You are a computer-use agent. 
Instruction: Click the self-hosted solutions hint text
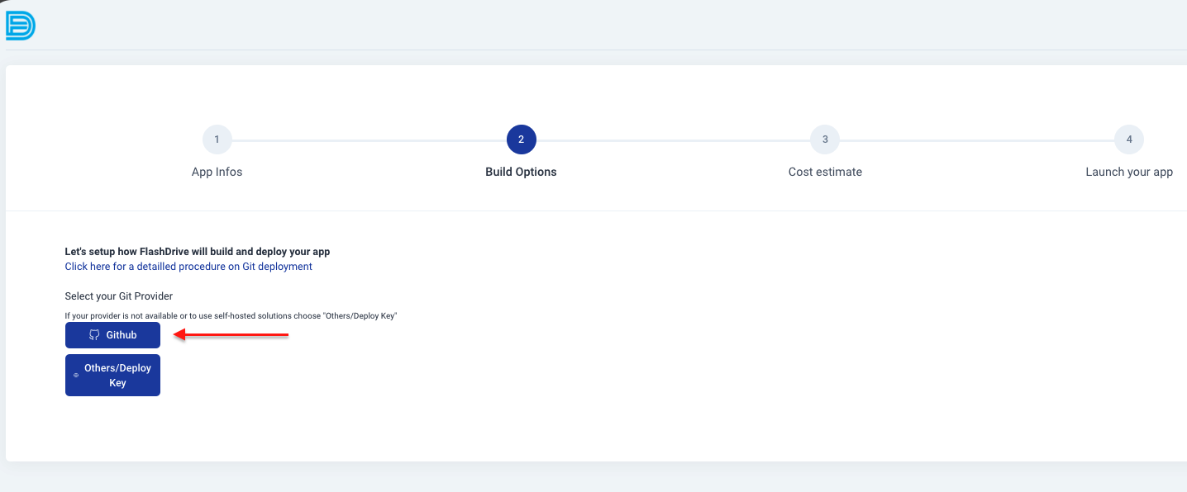[x=231, y=315]
